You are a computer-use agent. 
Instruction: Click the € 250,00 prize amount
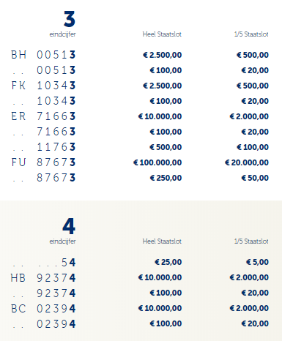click(x=166, y=178)
